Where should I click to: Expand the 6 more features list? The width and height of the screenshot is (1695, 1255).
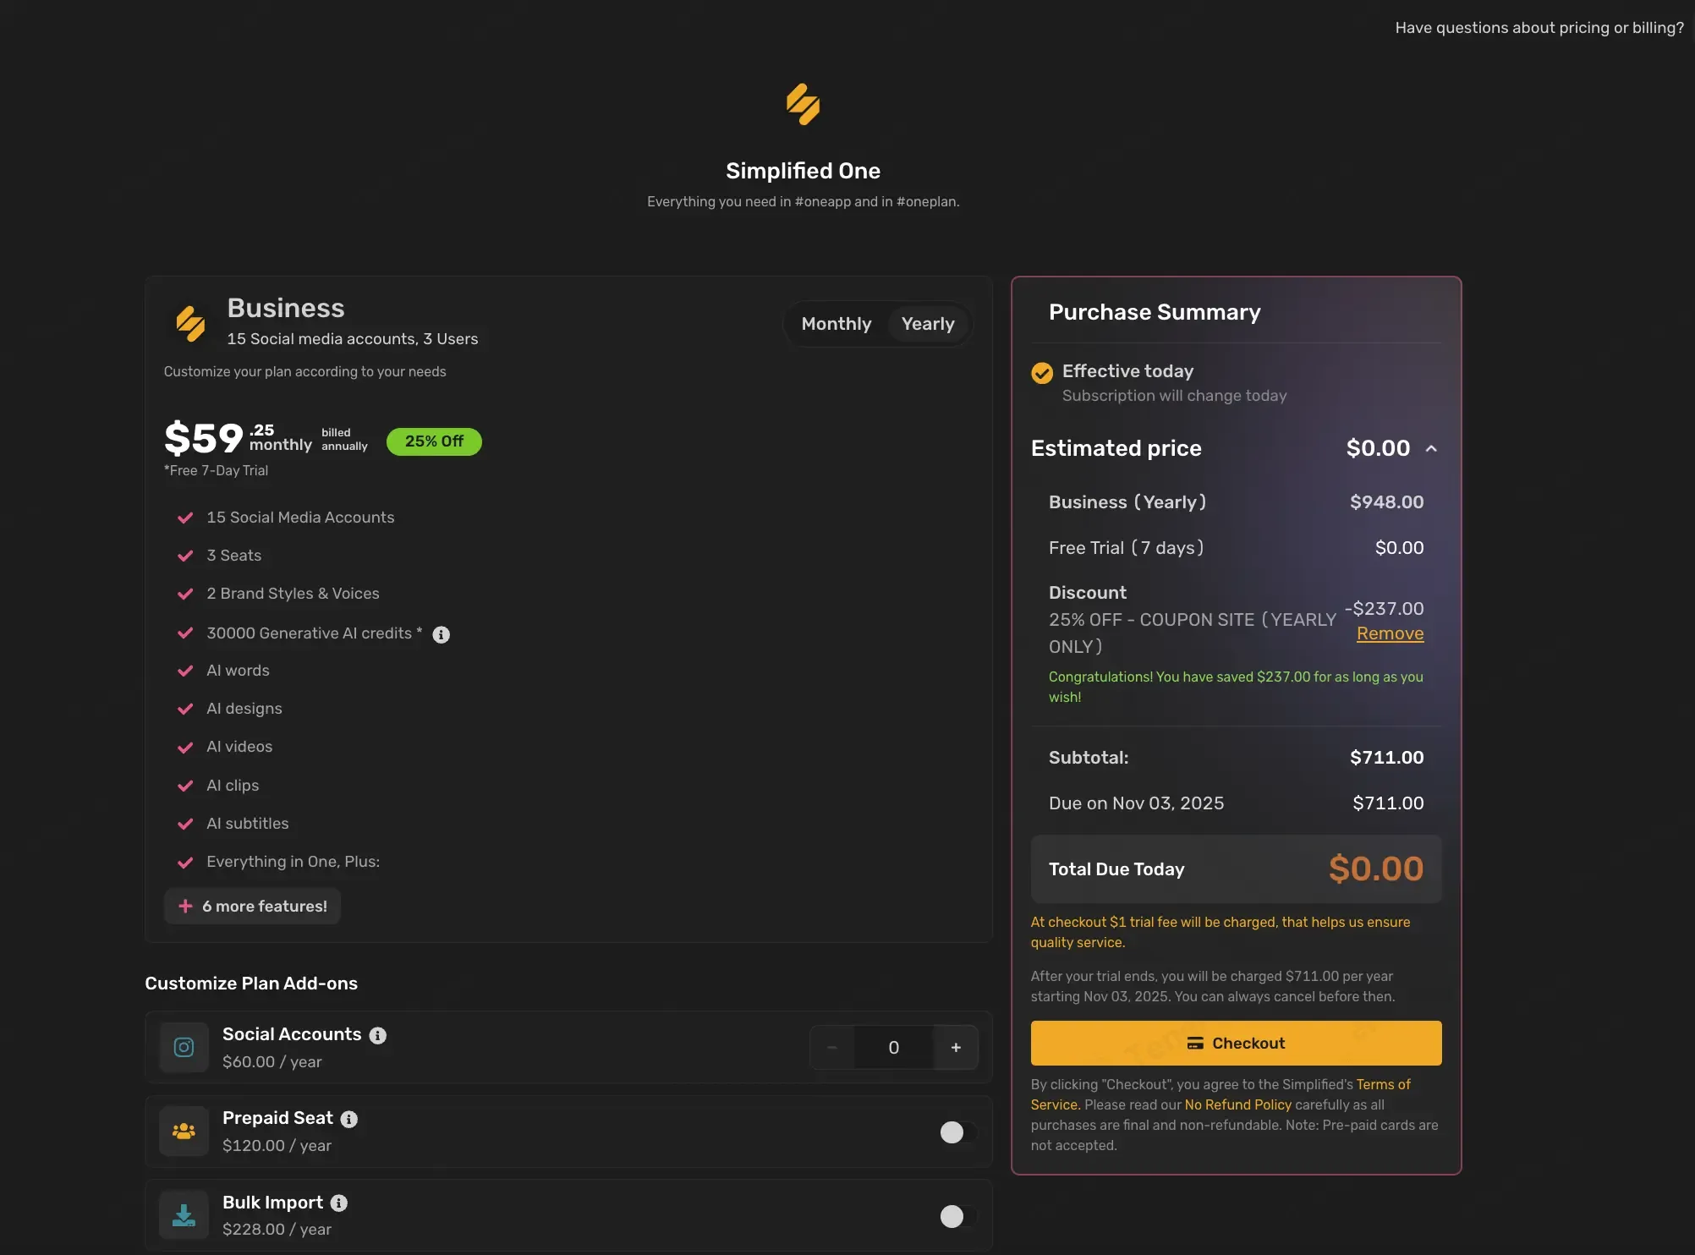point(252,907)
